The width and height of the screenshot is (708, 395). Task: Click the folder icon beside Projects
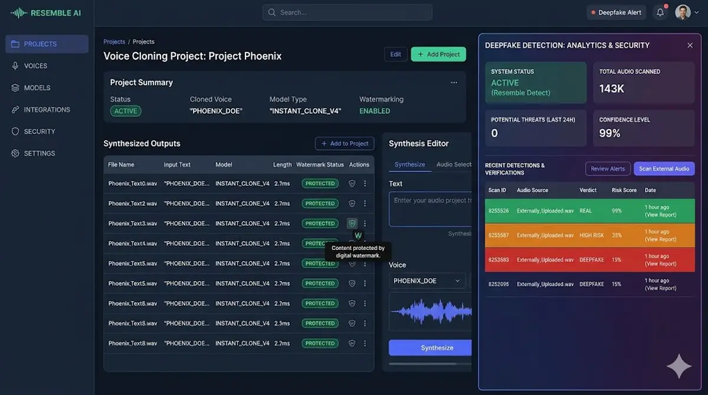(x=15, y=44)
